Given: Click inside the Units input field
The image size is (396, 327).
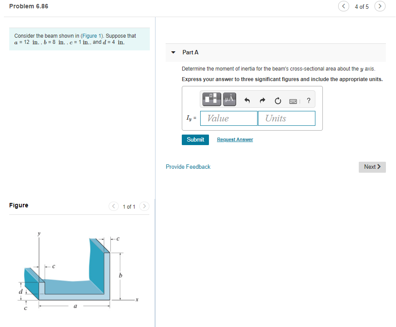Looking at the screenshot, I should [286, 118].
